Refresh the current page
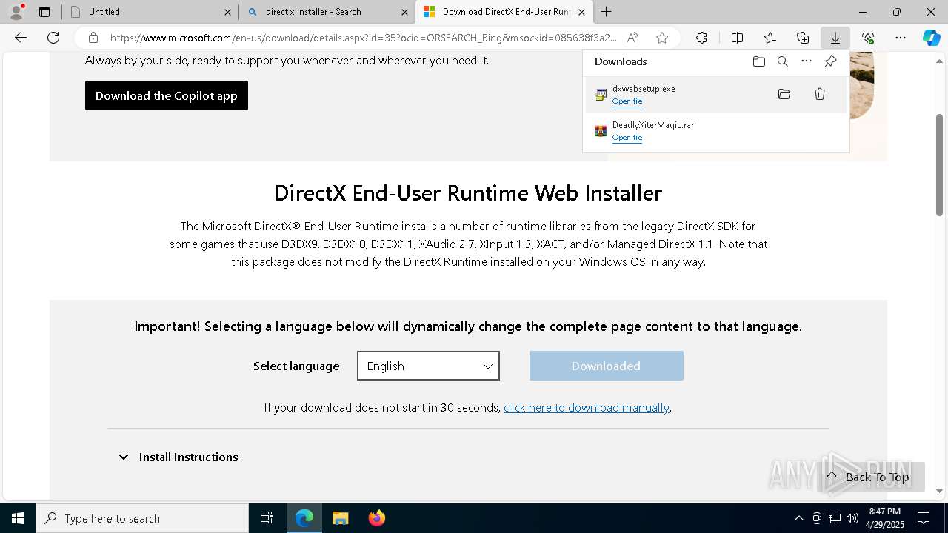Viewport: 948px width, 533px height. click(53, 38)
